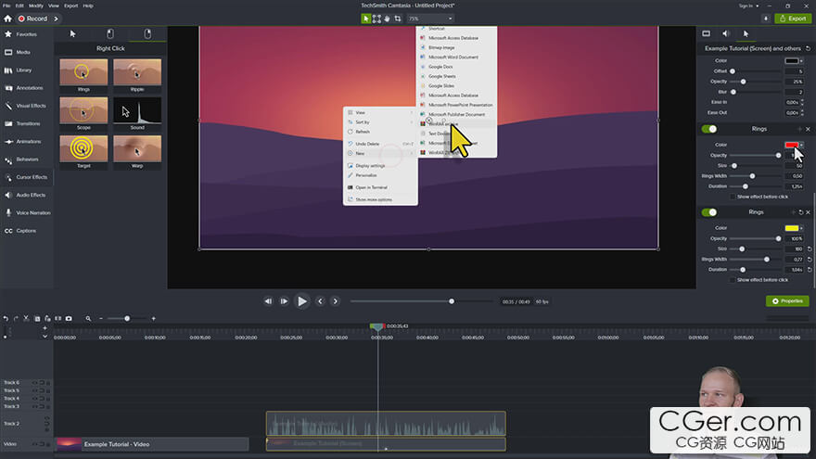
Task: Open the Voice Narration panel
Action: [27, 213]
